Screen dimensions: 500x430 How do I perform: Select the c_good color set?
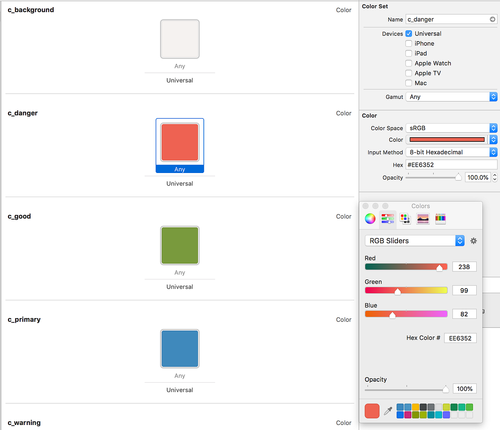(180, 245)
